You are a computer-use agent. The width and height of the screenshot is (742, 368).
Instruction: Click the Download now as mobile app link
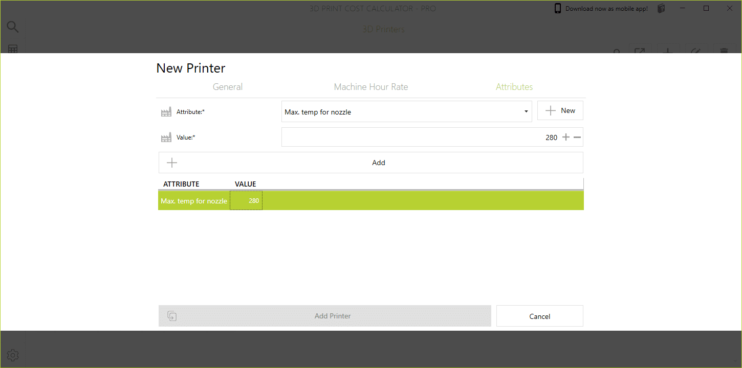point(606,9)
